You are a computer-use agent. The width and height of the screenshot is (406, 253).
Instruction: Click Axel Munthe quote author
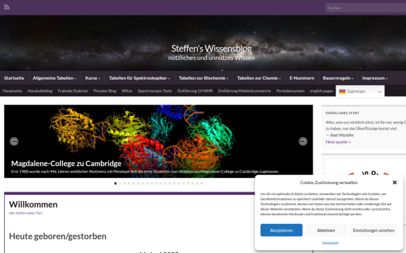342,136
